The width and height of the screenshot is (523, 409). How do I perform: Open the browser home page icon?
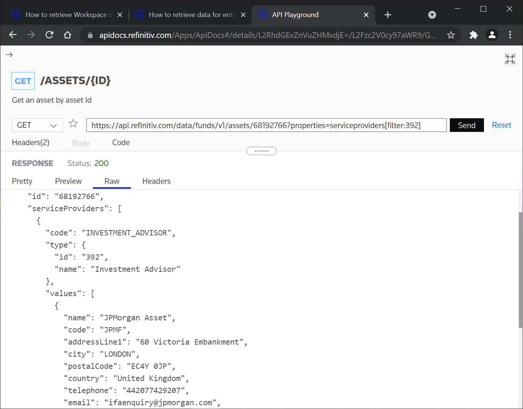(68, 35)
